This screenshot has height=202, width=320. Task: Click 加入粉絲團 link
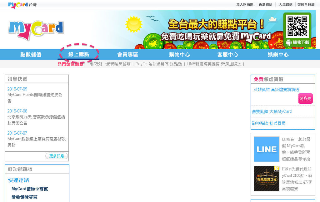245,4
